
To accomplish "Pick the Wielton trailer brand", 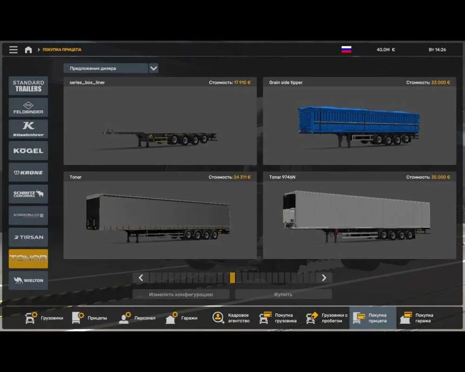I will pyautogui.click(x=28, y=280).
